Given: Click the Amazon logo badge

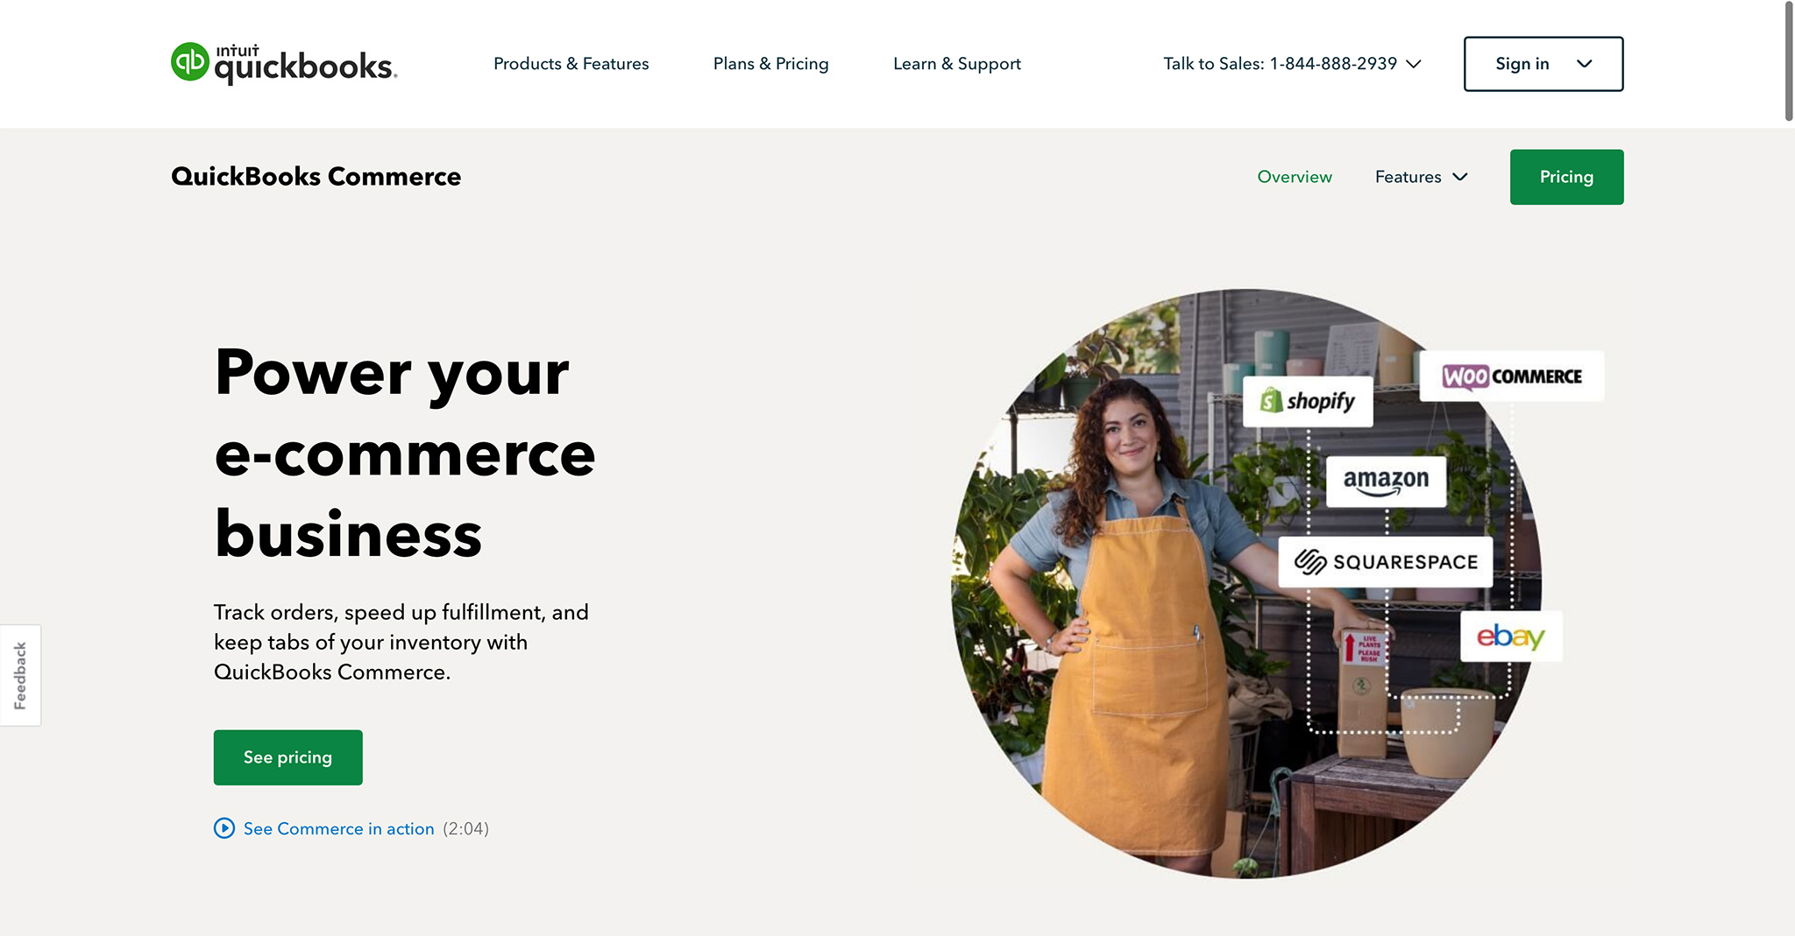Looking at the screenshot, I should point(1386,481).
